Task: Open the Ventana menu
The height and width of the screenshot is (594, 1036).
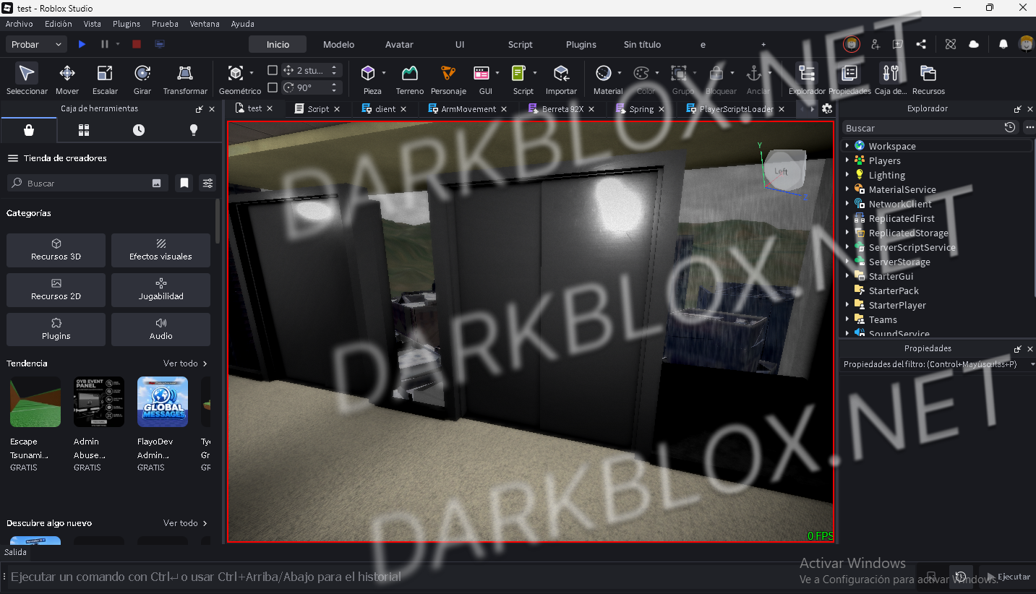Action: point(205,24)
